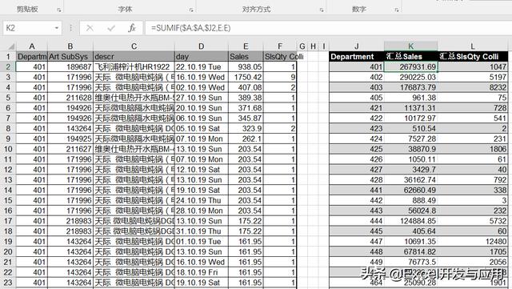Click the Department header cell in column J
The height and width of the screenshot is (289, 512).
click(357, 57)
